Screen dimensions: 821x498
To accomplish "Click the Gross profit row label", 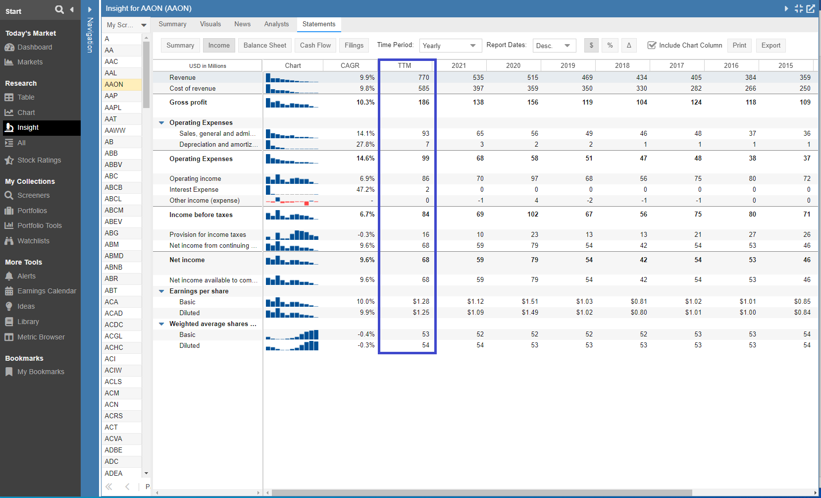I will 188,102.
